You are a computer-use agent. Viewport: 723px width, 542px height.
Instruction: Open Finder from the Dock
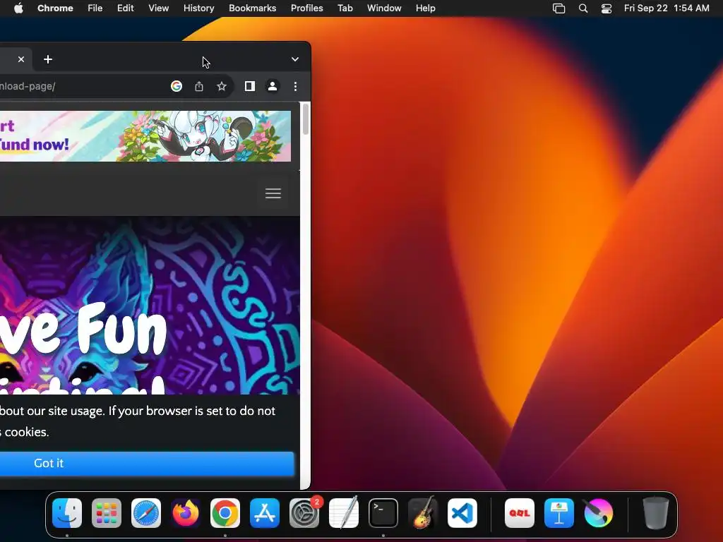tap(67, 513)
